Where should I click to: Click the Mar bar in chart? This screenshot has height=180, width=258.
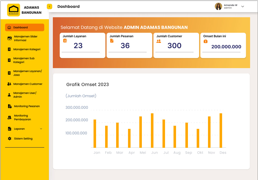click(x=117, y=135)
